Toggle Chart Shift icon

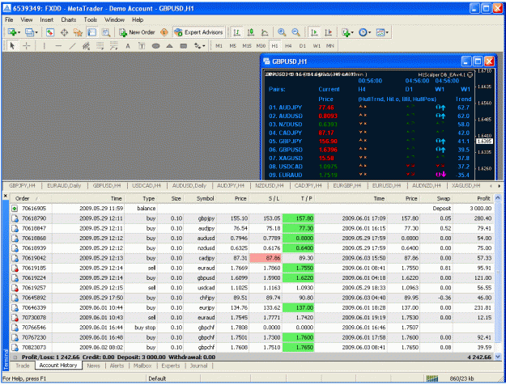coord(328,32)
